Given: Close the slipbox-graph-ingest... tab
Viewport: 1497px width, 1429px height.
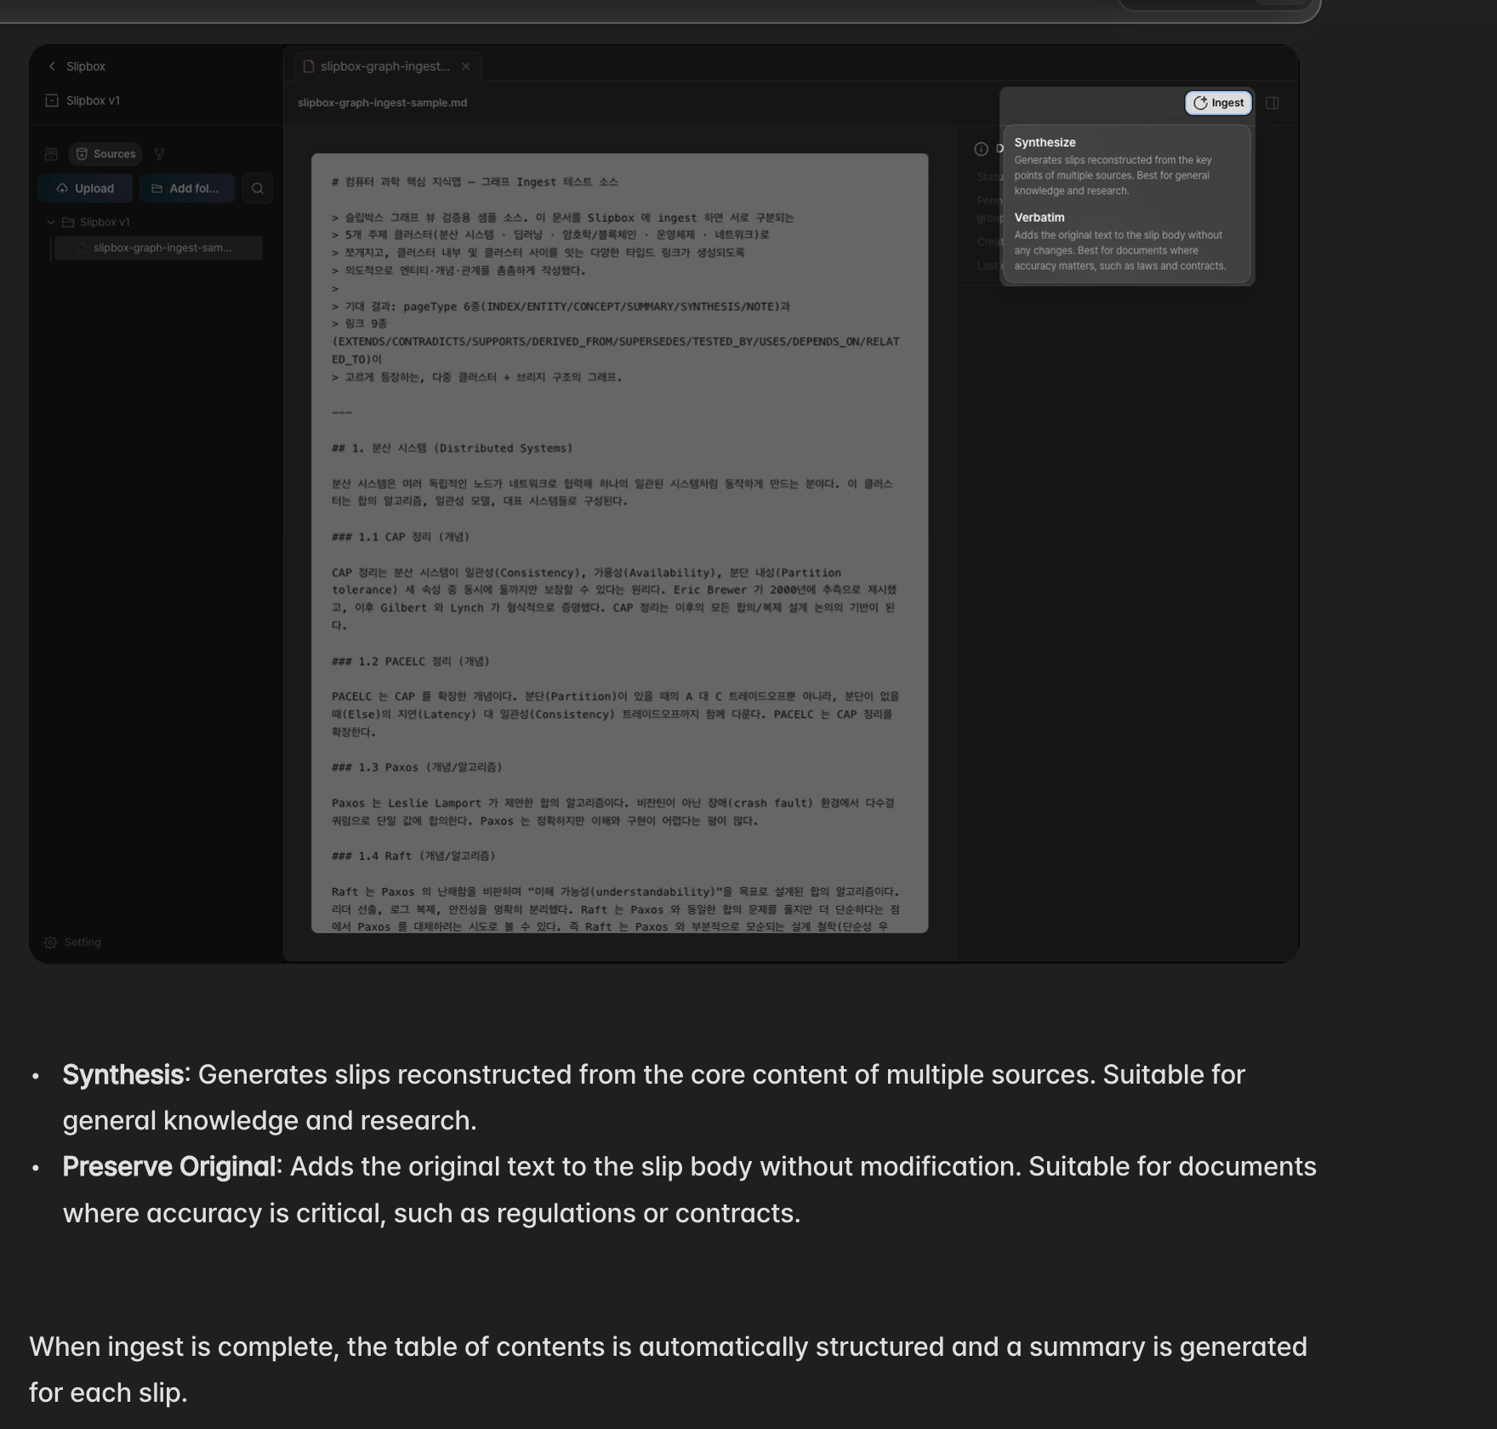Looking at the screenshot, I should 465,66.
